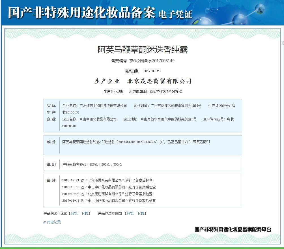Click the product title 阿芙马鞭草酮迷迭香纯露

tap(143, 50)
